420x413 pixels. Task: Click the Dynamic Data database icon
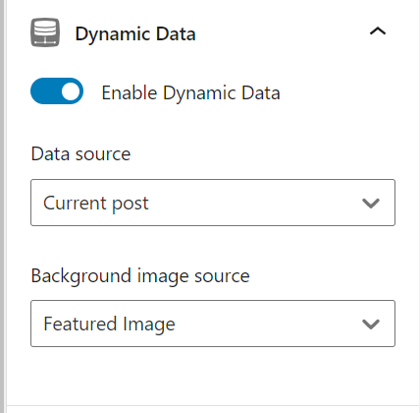[45, 32]
